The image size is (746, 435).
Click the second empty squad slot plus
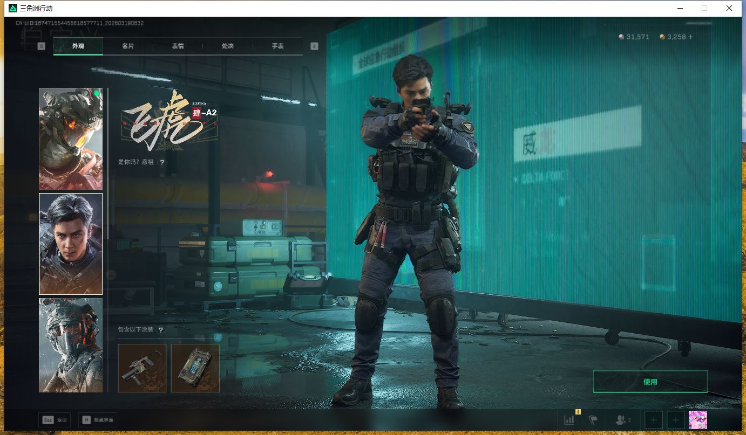[x=676, y=420]
